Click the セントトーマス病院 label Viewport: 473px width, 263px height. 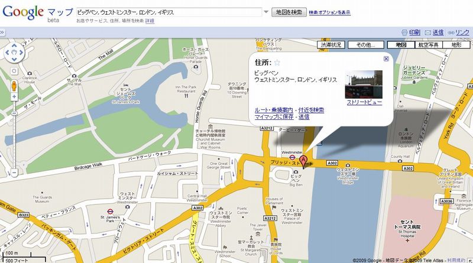coord(407,225)
